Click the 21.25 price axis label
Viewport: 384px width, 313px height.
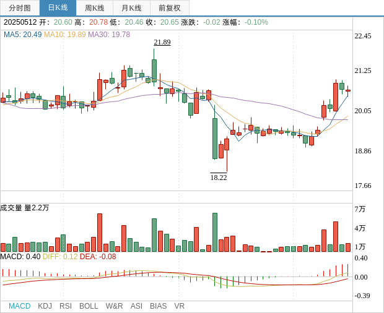point(363,71)
